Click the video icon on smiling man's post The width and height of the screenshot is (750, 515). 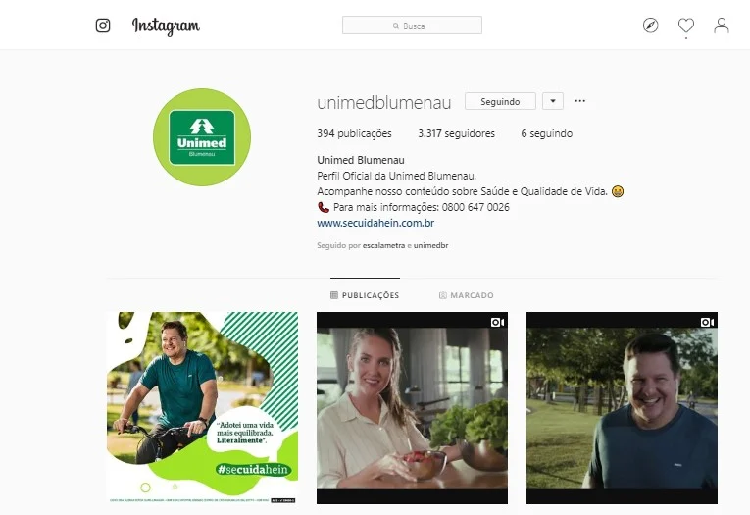tap(708, 322)
